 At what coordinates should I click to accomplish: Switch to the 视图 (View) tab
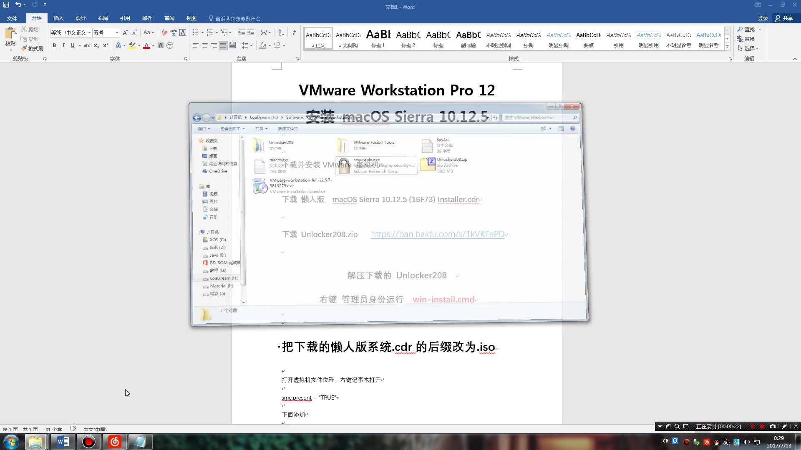click(191, 18)
